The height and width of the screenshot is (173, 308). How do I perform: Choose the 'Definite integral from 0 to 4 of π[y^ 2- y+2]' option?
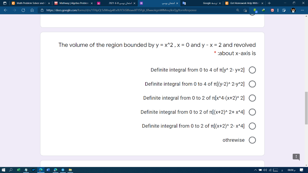tap(252, 70)
